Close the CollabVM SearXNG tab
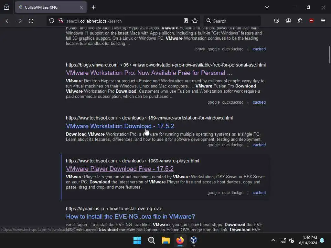This screenshot has width=331, height=248. 81,7
